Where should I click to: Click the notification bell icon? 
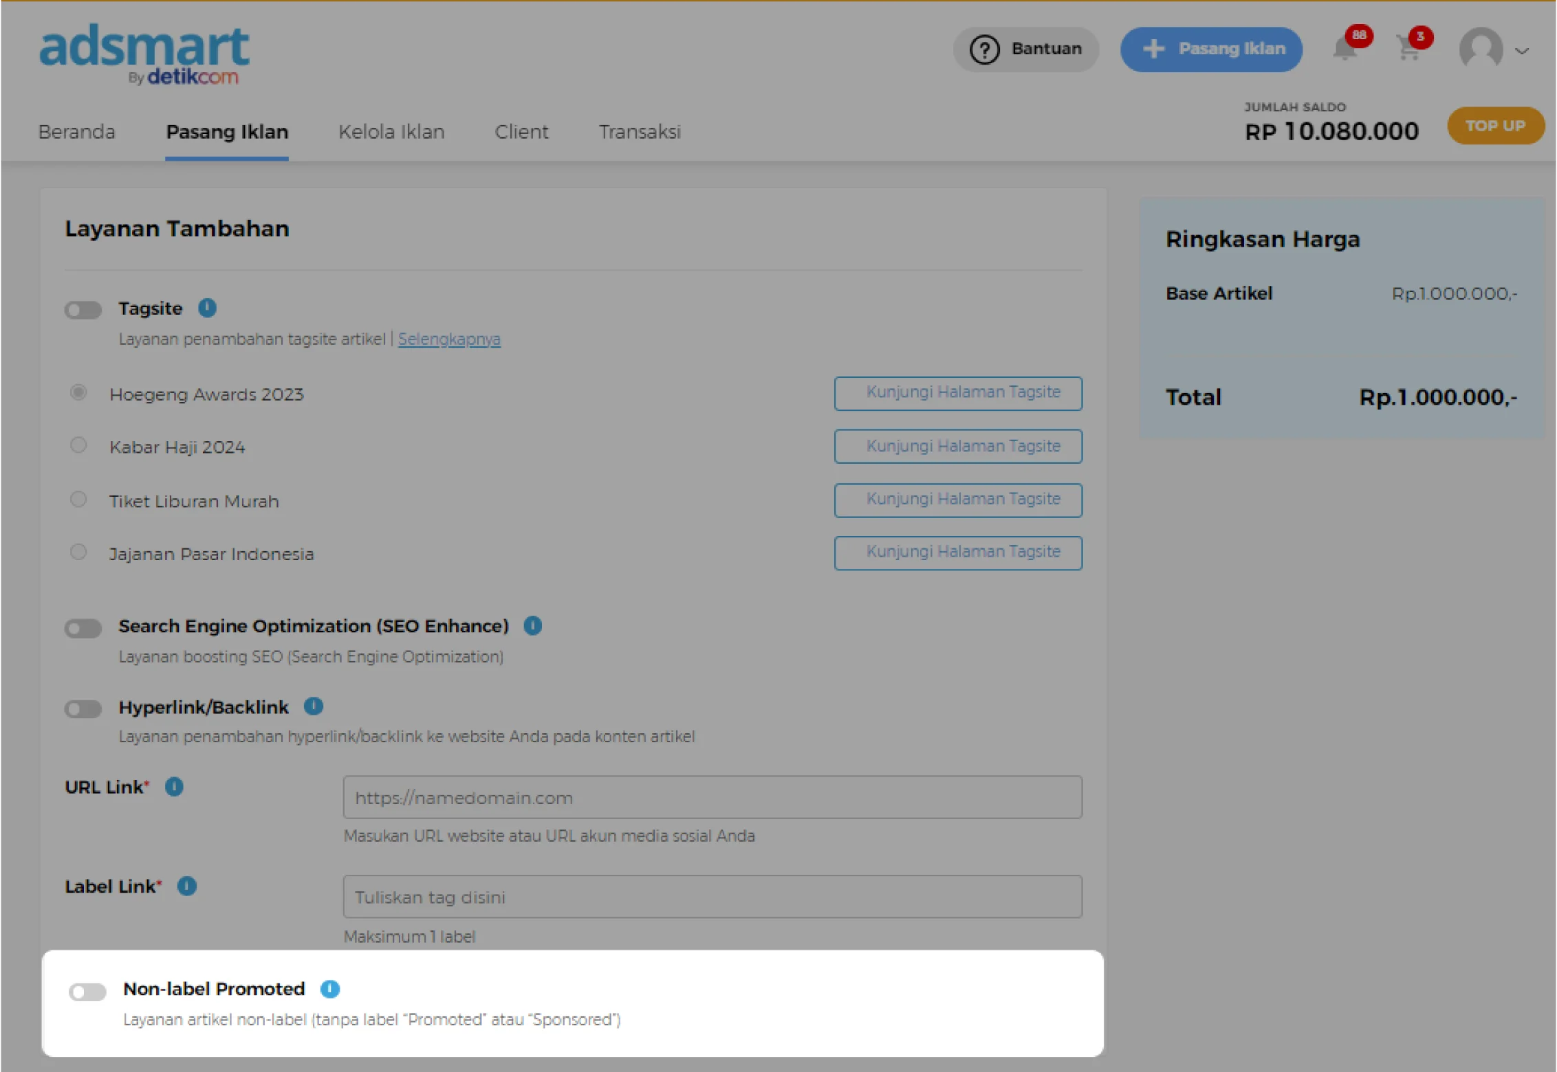(1345, 49)
